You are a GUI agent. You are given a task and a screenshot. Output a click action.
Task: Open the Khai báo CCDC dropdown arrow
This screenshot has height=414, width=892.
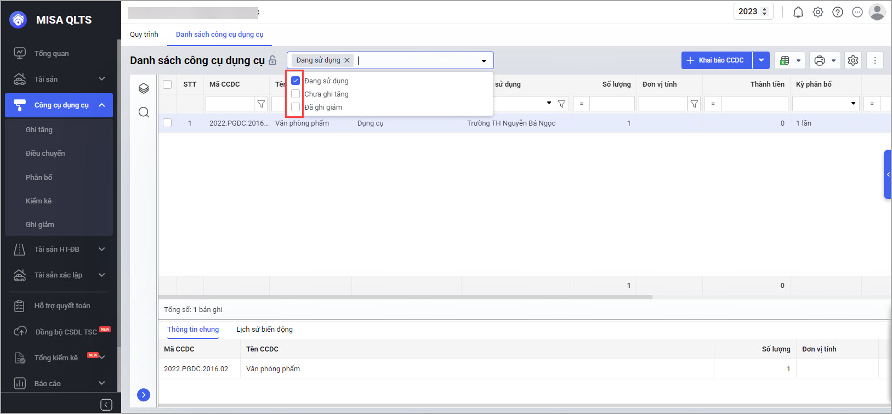point(761,60)
